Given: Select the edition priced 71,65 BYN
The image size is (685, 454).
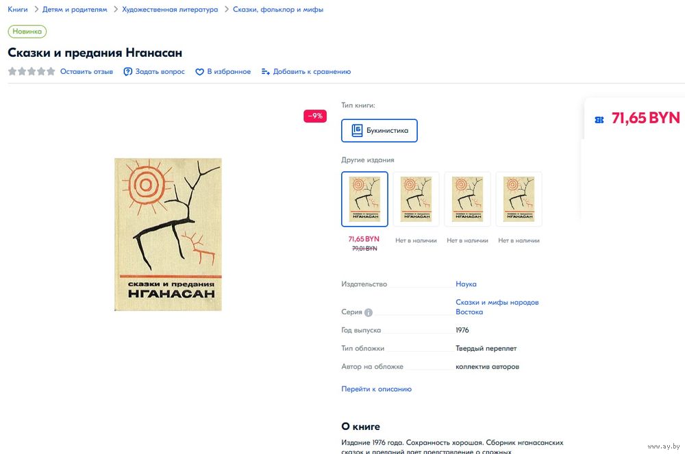Looking at the screenshot, I should 364,199.
